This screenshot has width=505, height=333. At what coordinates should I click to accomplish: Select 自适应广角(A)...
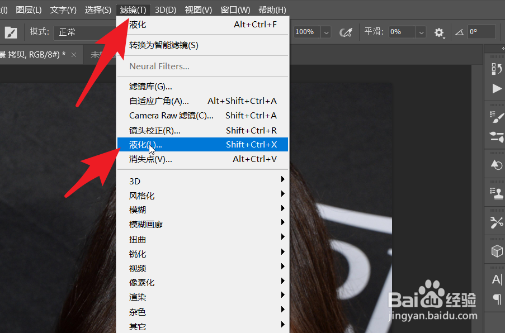202,101
